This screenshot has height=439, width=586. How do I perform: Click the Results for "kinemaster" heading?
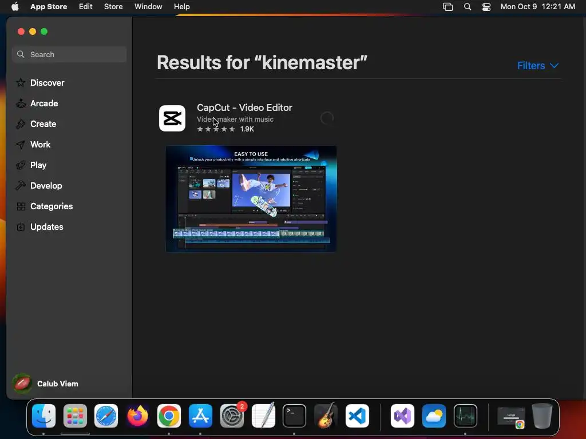coord(262,62)
